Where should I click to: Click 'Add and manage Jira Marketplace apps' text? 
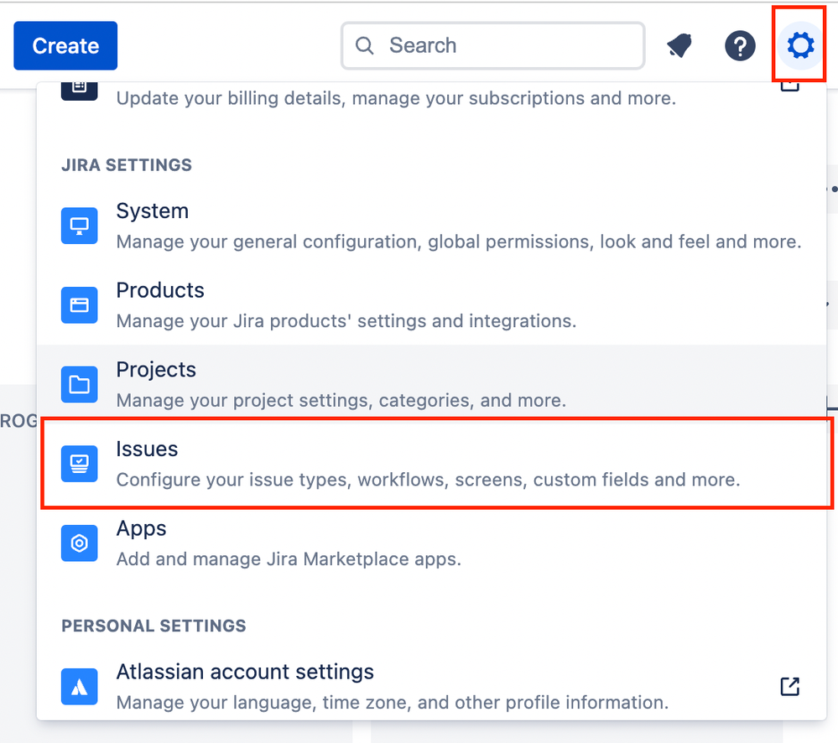click(289, 559)
